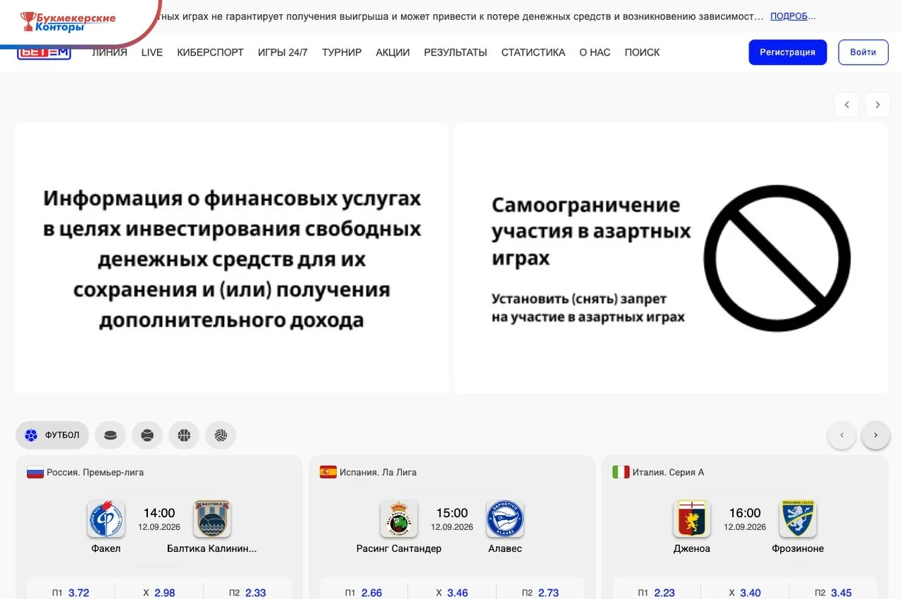The width and height of the screenshot is (902, 599).
Task: Pick П2 odds 2.73 for Алавес
Action: (540, 592)
